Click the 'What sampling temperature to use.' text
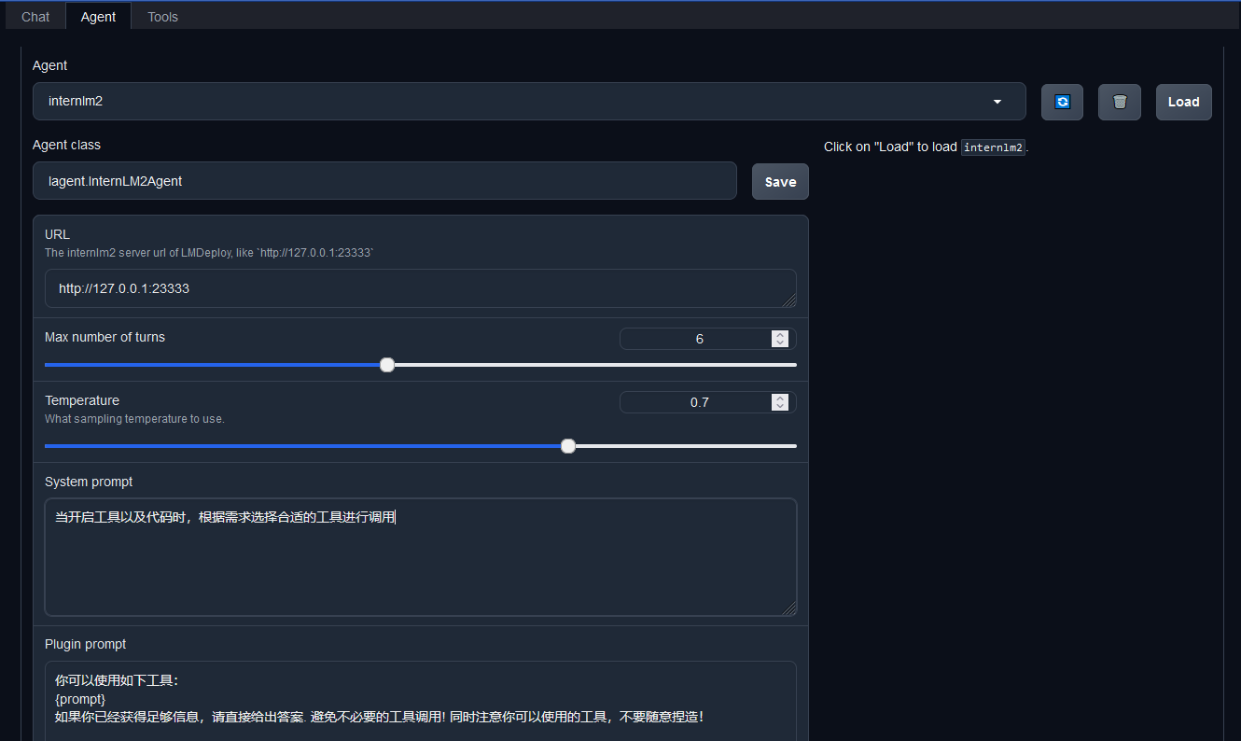 (134, 419)
